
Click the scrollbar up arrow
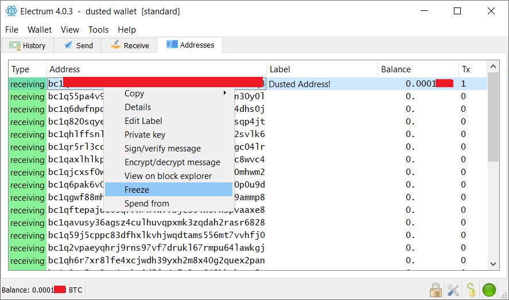[x=493, y=67]
